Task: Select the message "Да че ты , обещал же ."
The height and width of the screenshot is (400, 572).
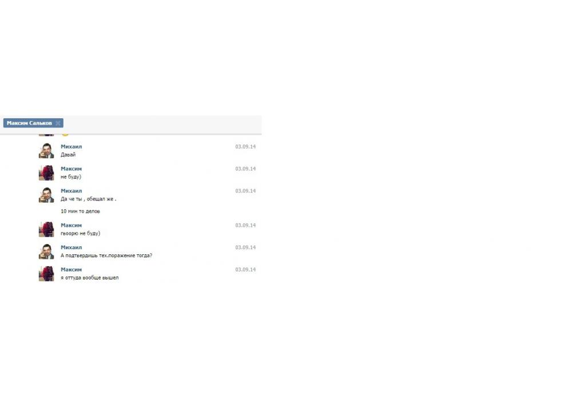Action: tap(88, 199)
